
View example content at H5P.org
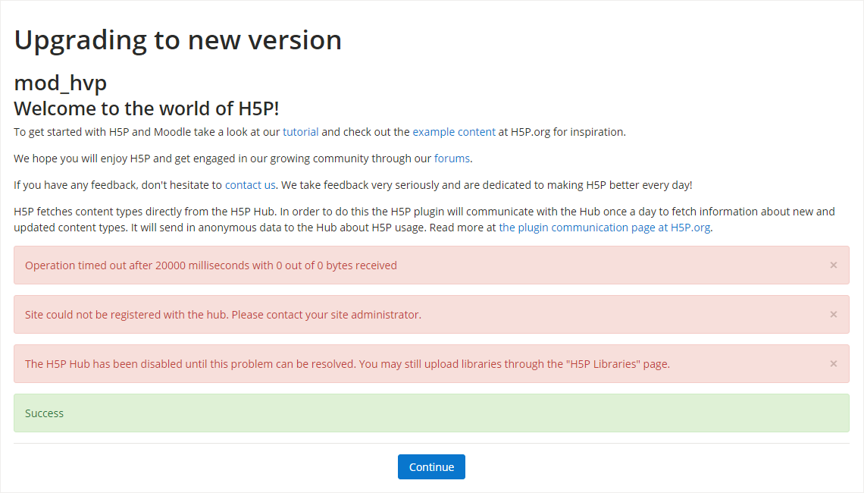(453, 131)
